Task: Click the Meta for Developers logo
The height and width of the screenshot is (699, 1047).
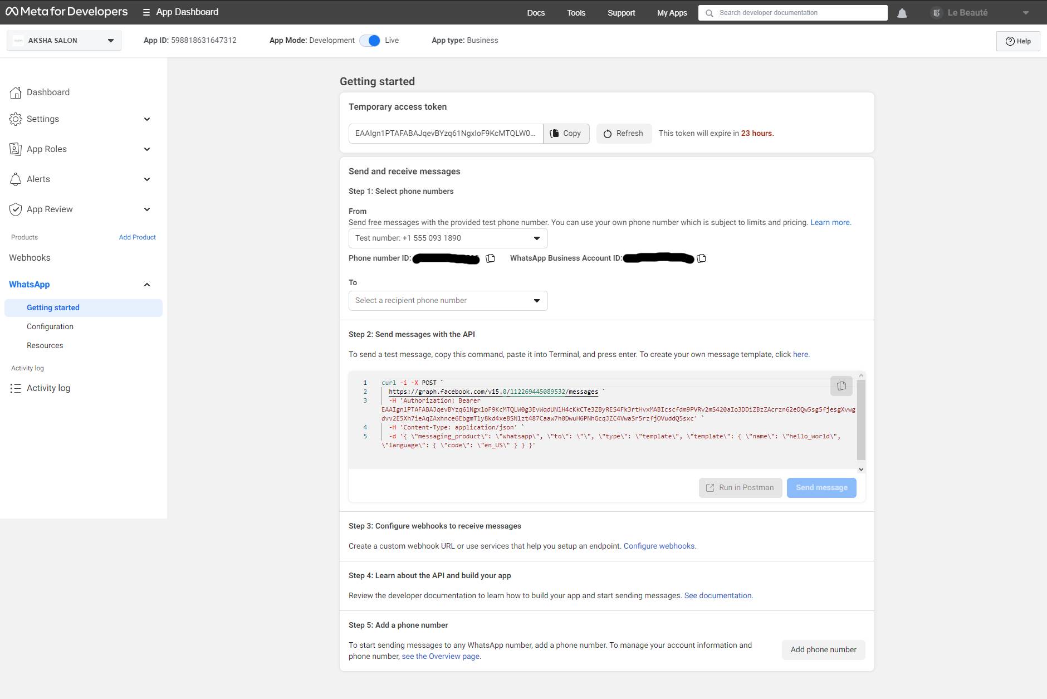Action: coord(66,12)
